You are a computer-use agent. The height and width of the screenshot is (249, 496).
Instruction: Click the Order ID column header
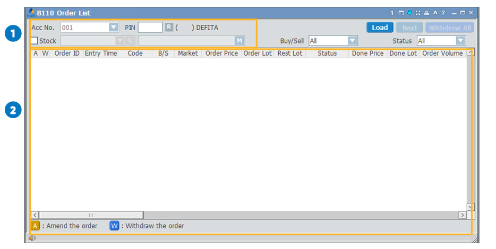point(67,54)
